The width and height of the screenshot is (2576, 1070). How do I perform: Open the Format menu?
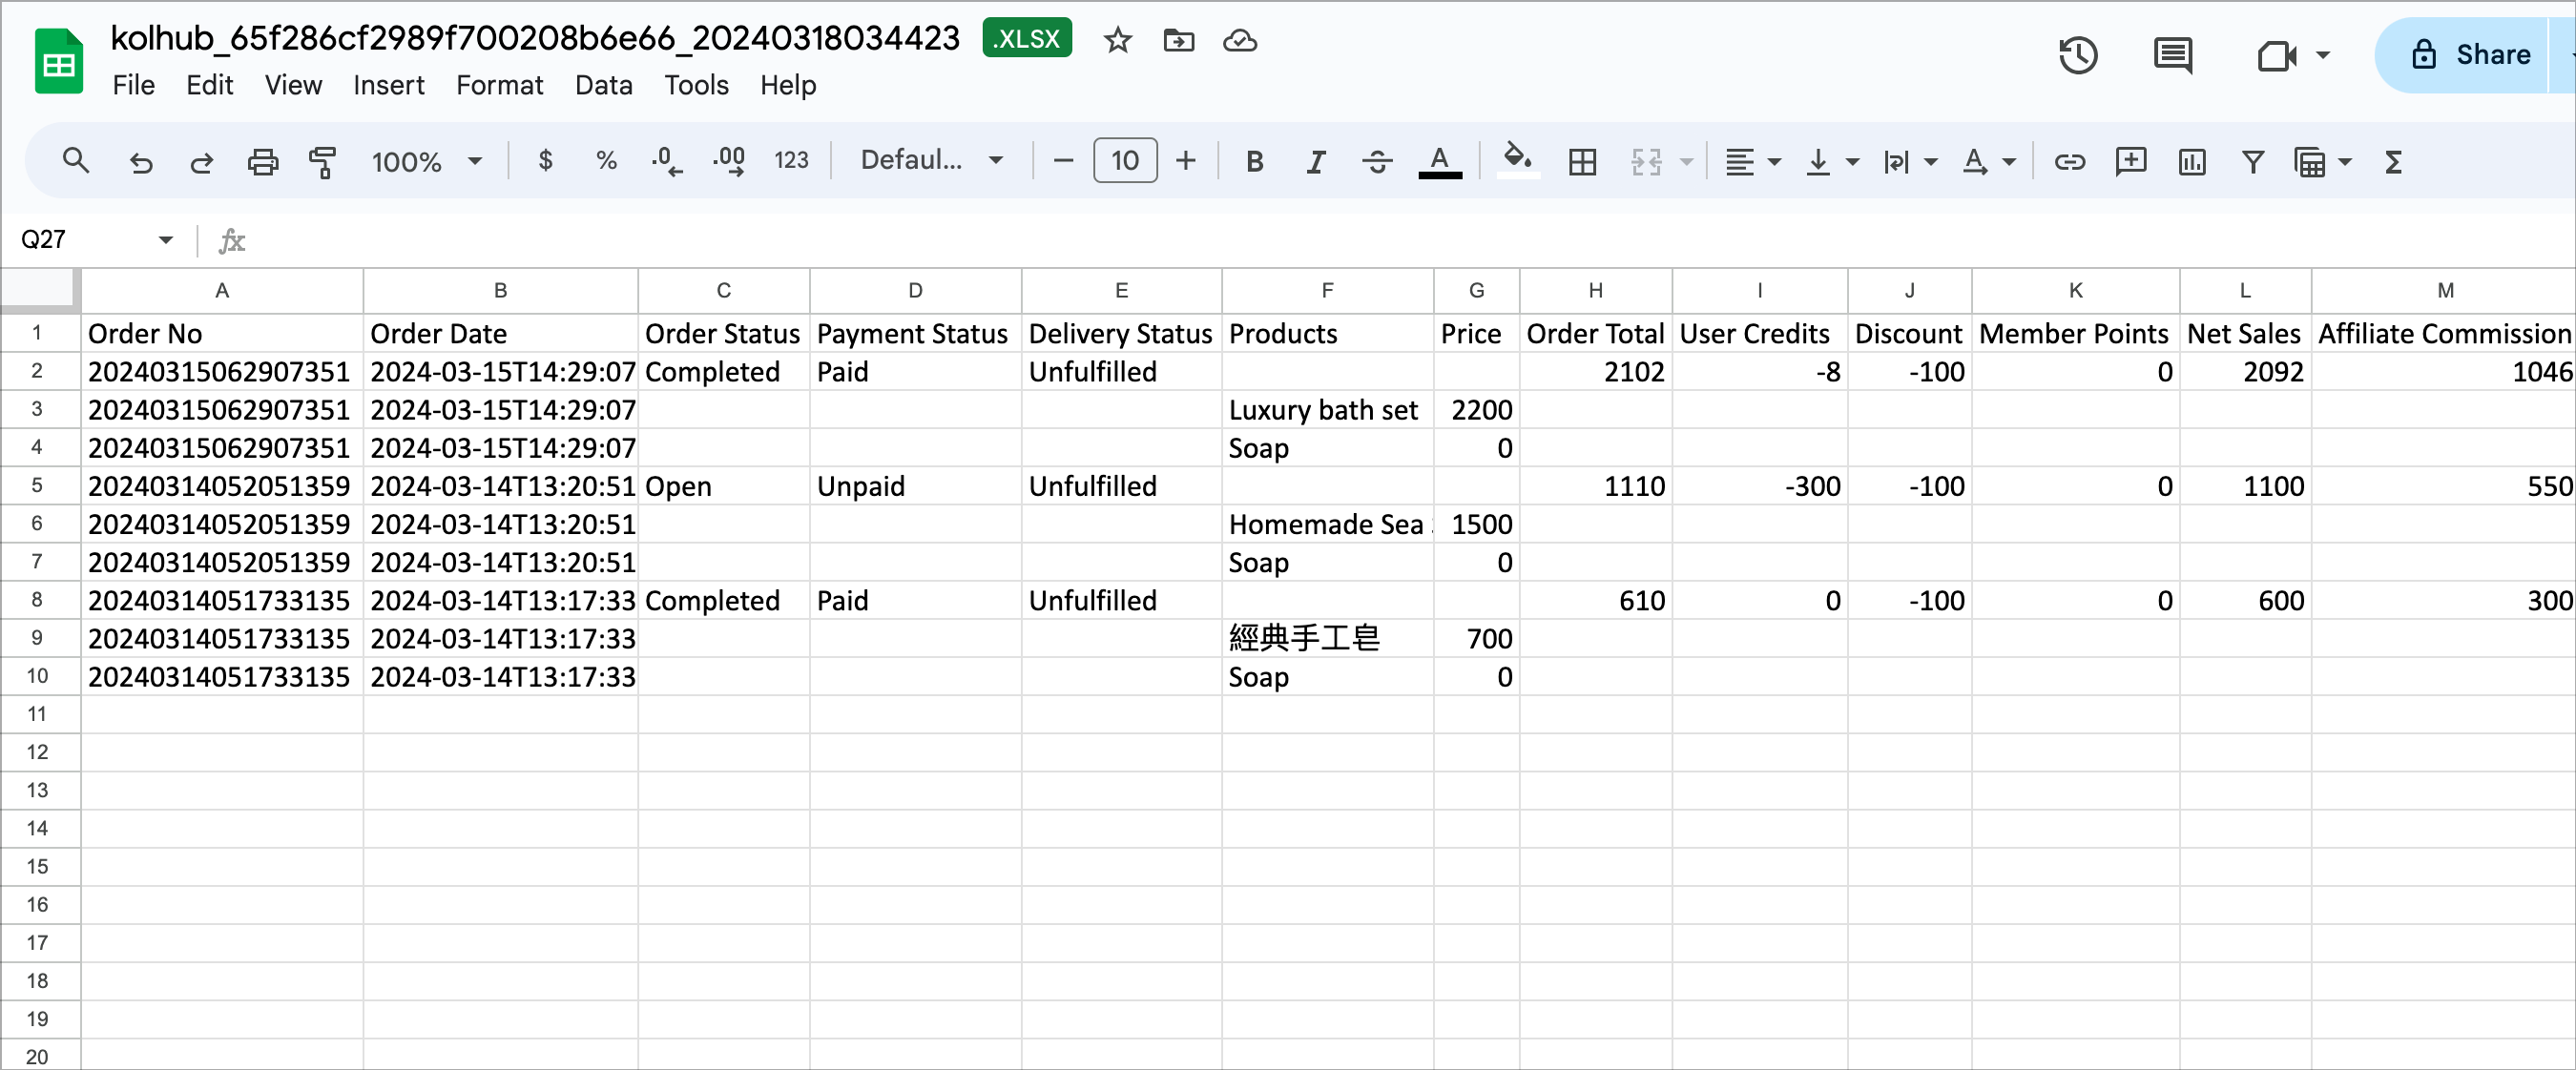click(499, 85)
